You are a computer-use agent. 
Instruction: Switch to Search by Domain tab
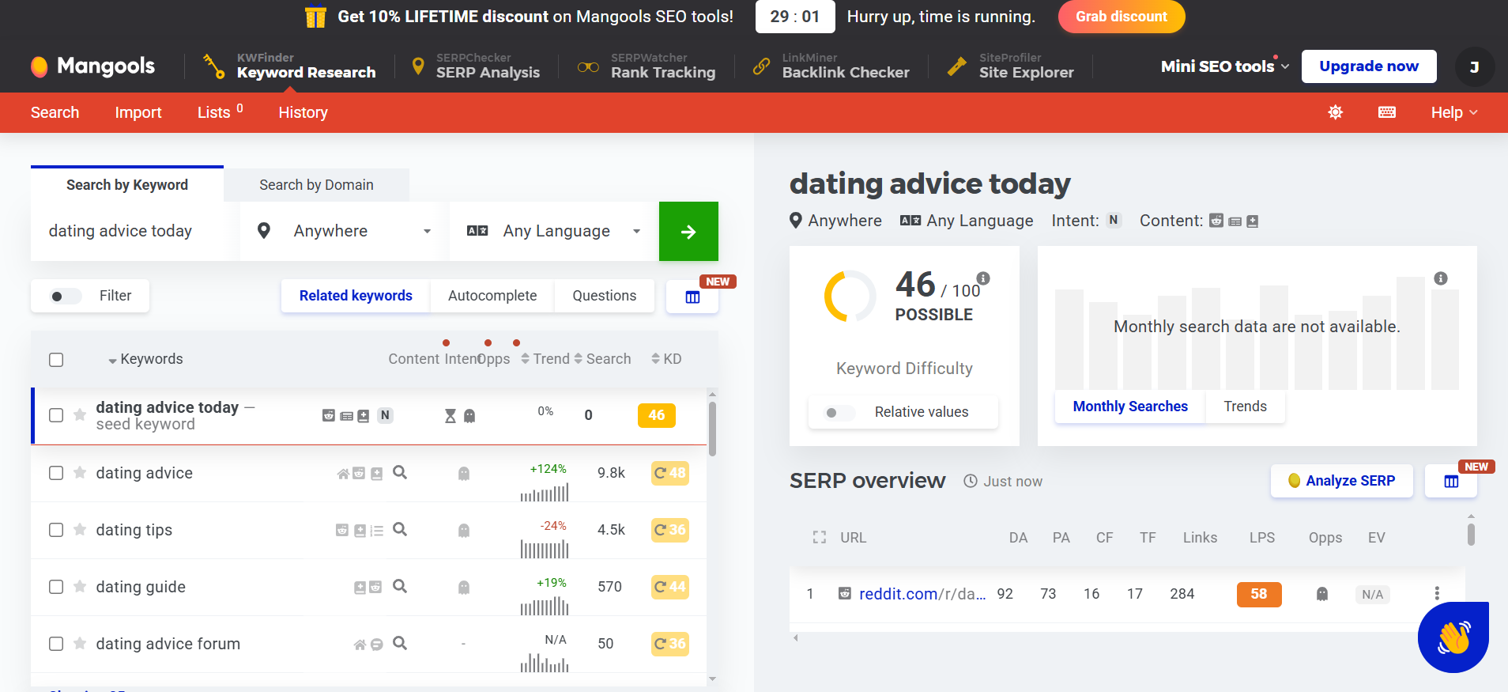click(x=316, y=185)
